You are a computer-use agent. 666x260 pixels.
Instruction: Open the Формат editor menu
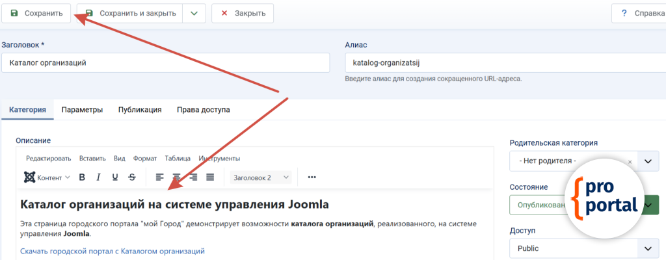pyautogui.click(x=145, y=158)
